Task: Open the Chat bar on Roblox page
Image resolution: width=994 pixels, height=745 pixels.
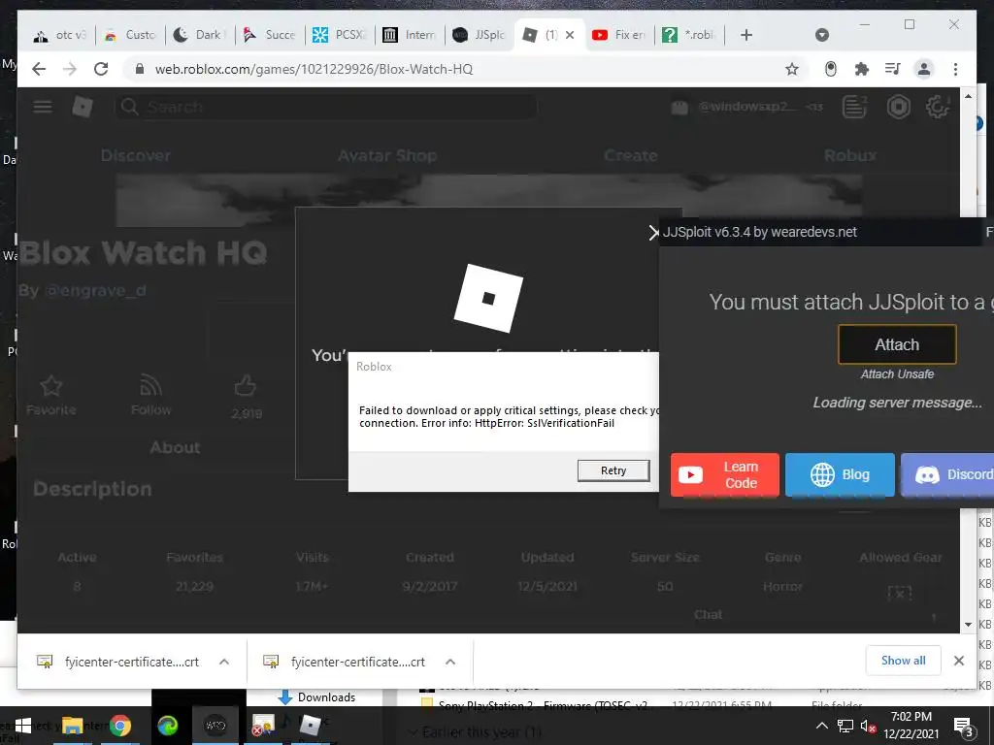Action: pos(708,614)
